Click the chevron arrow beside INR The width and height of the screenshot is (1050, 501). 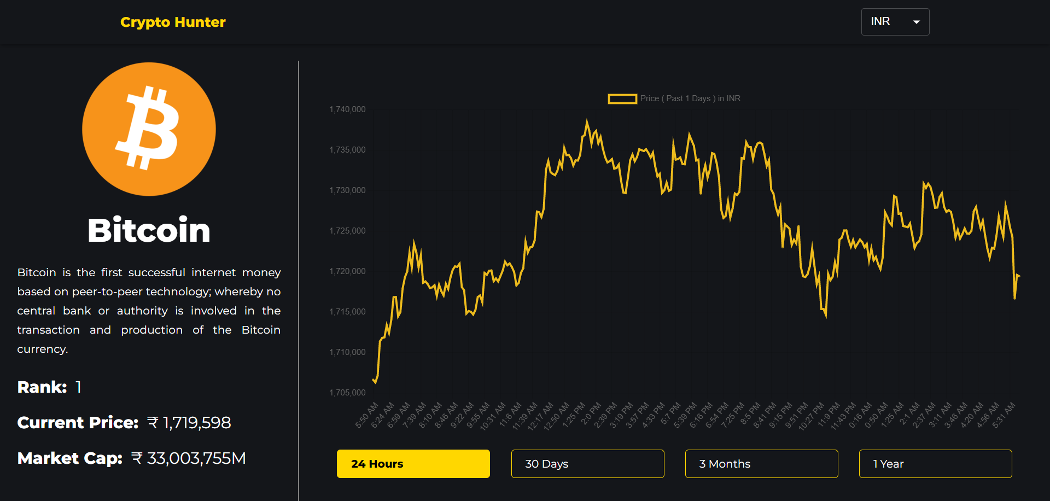917,22
